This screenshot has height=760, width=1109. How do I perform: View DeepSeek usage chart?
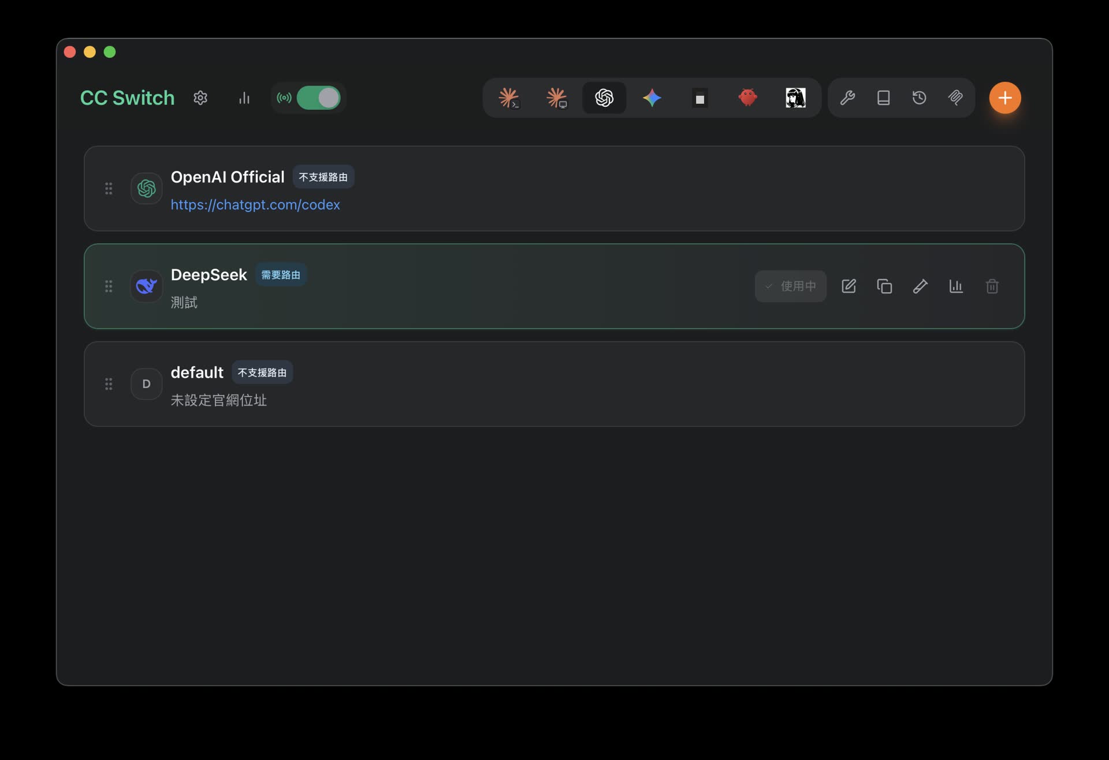956,286
